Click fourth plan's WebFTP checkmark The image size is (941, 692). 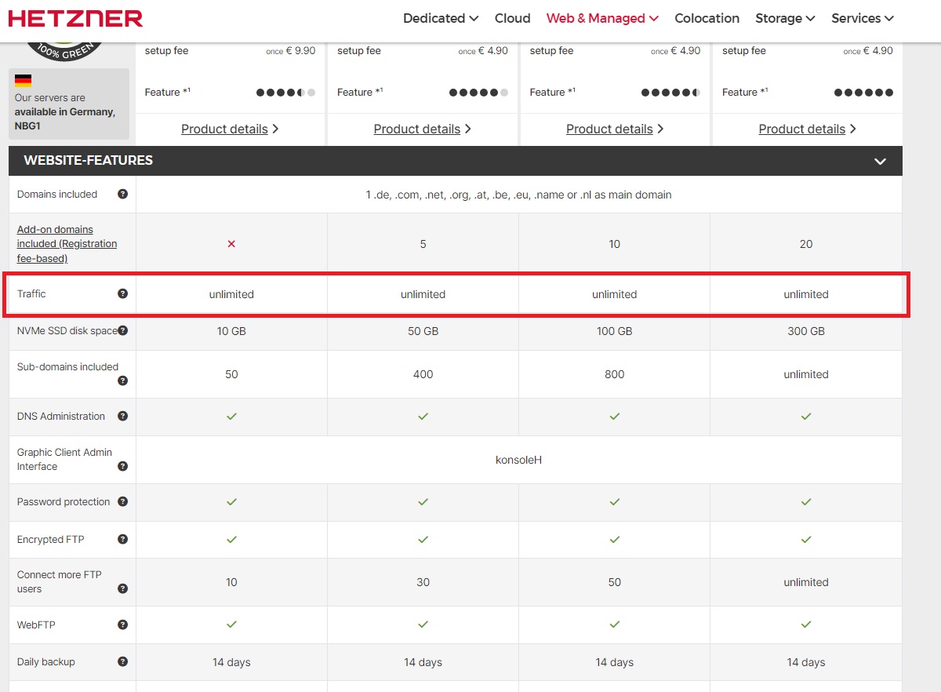[806, 625]
